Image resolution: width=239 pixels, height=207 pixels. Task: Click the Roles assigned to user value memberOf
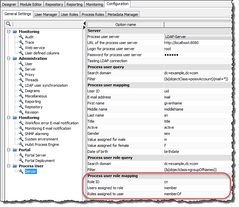pyautogui.click(x=173, y=194)
